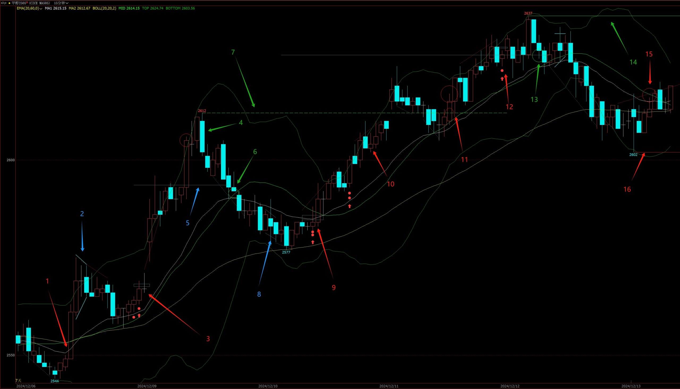Click the 甲醇2505 contract name
This screenshot has width=680, height=389.
pos(19,3)
